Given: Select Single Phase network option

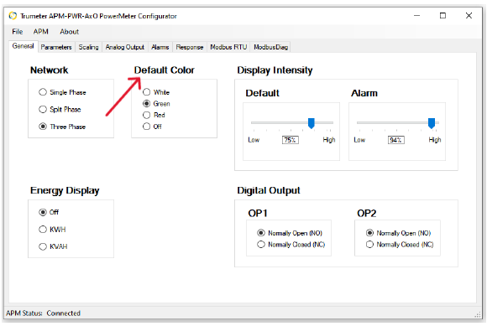Looking at the screenshot, I should coord(62,92).
